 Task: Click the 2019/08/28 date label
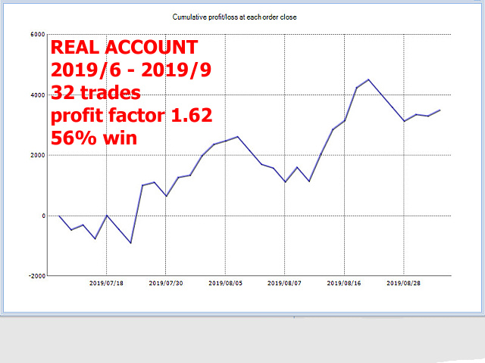click(404, 283)
